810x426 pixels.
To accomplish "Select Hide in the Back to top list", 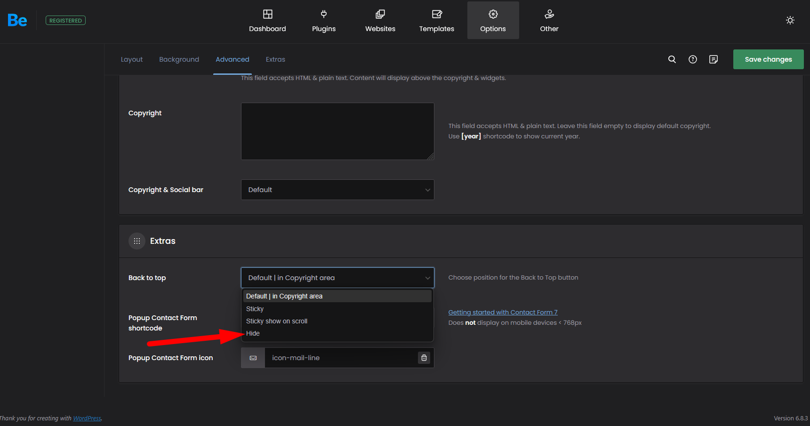I will [253, 333].
